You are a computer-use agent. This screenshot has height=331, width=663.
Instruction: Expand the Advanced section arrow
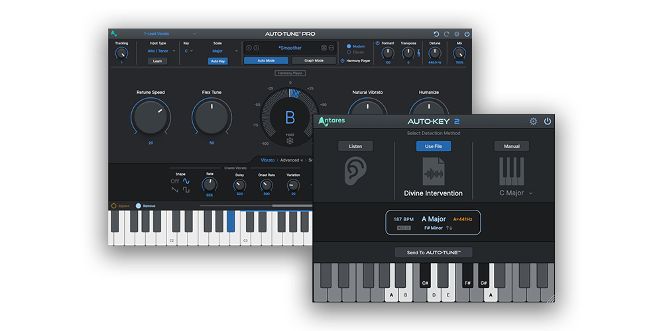[302, 160]
